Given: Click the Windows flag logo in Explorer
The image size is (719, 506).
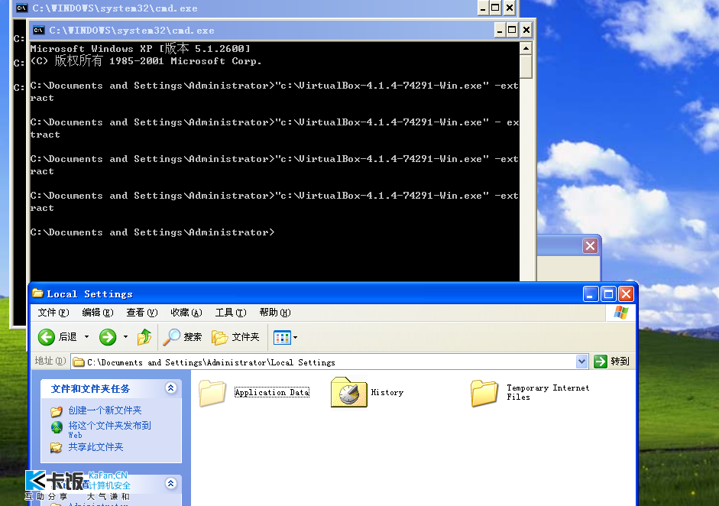Looking at the screenshot, I should (x=621, y=313).
